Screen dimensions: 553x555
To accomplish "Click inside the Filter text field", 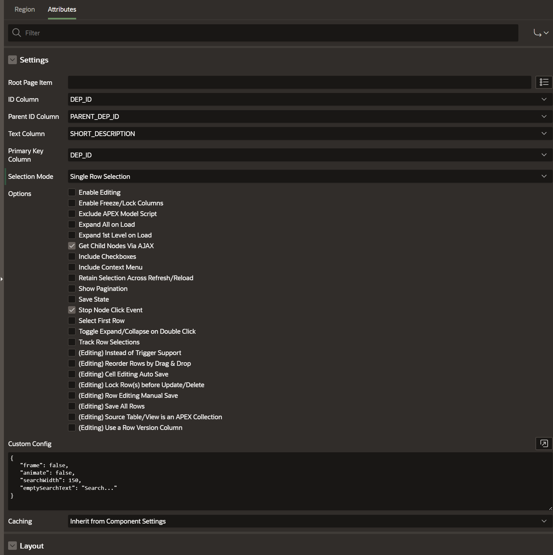I will (x=269, y=33).
